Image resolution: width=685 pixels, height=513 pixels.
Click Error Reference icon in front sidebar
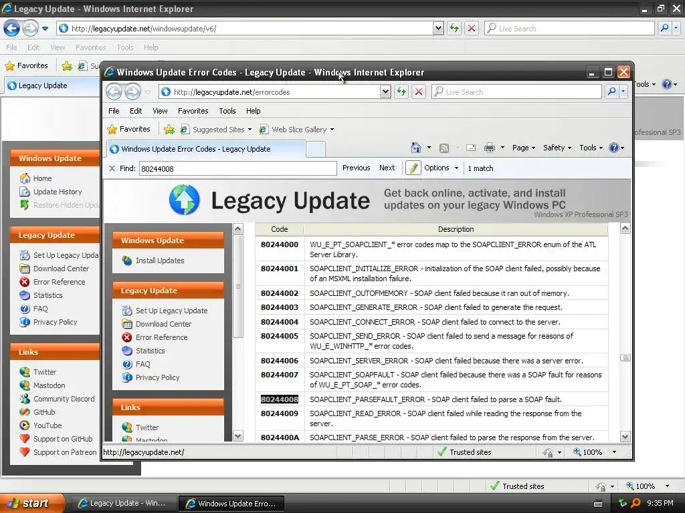[127, 337]
